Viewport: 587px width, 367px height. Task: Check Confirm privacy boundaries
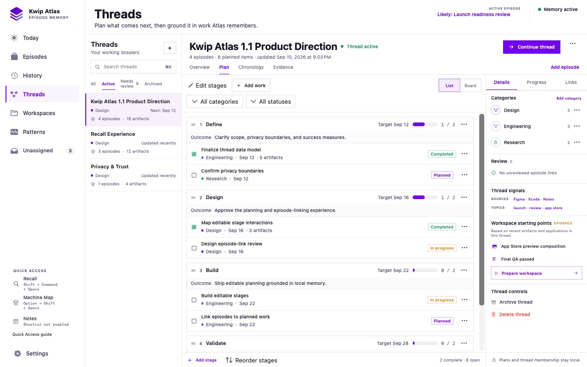point(194,175)
